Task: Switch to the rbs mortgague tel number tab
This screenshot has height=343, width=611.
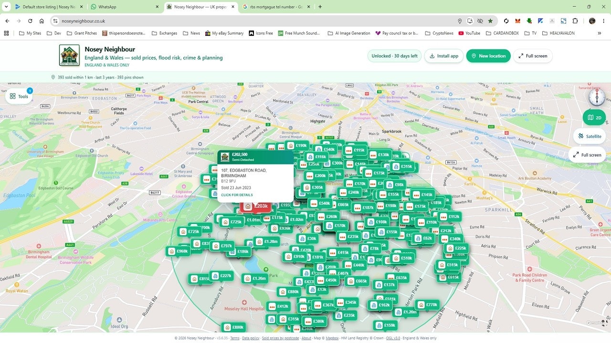Action: click(276, 7)
